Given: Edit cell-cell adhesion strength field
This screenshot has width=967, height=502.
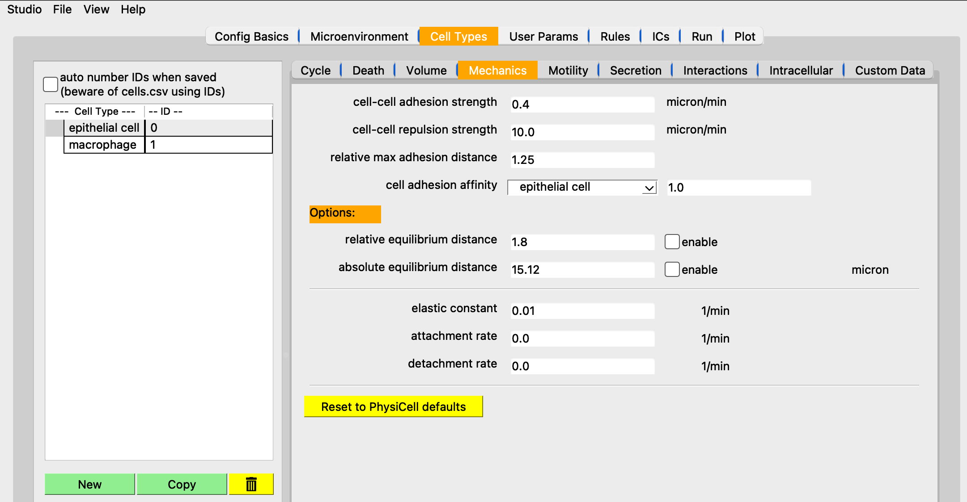Looking at the screenshot, I should [582, 104].
